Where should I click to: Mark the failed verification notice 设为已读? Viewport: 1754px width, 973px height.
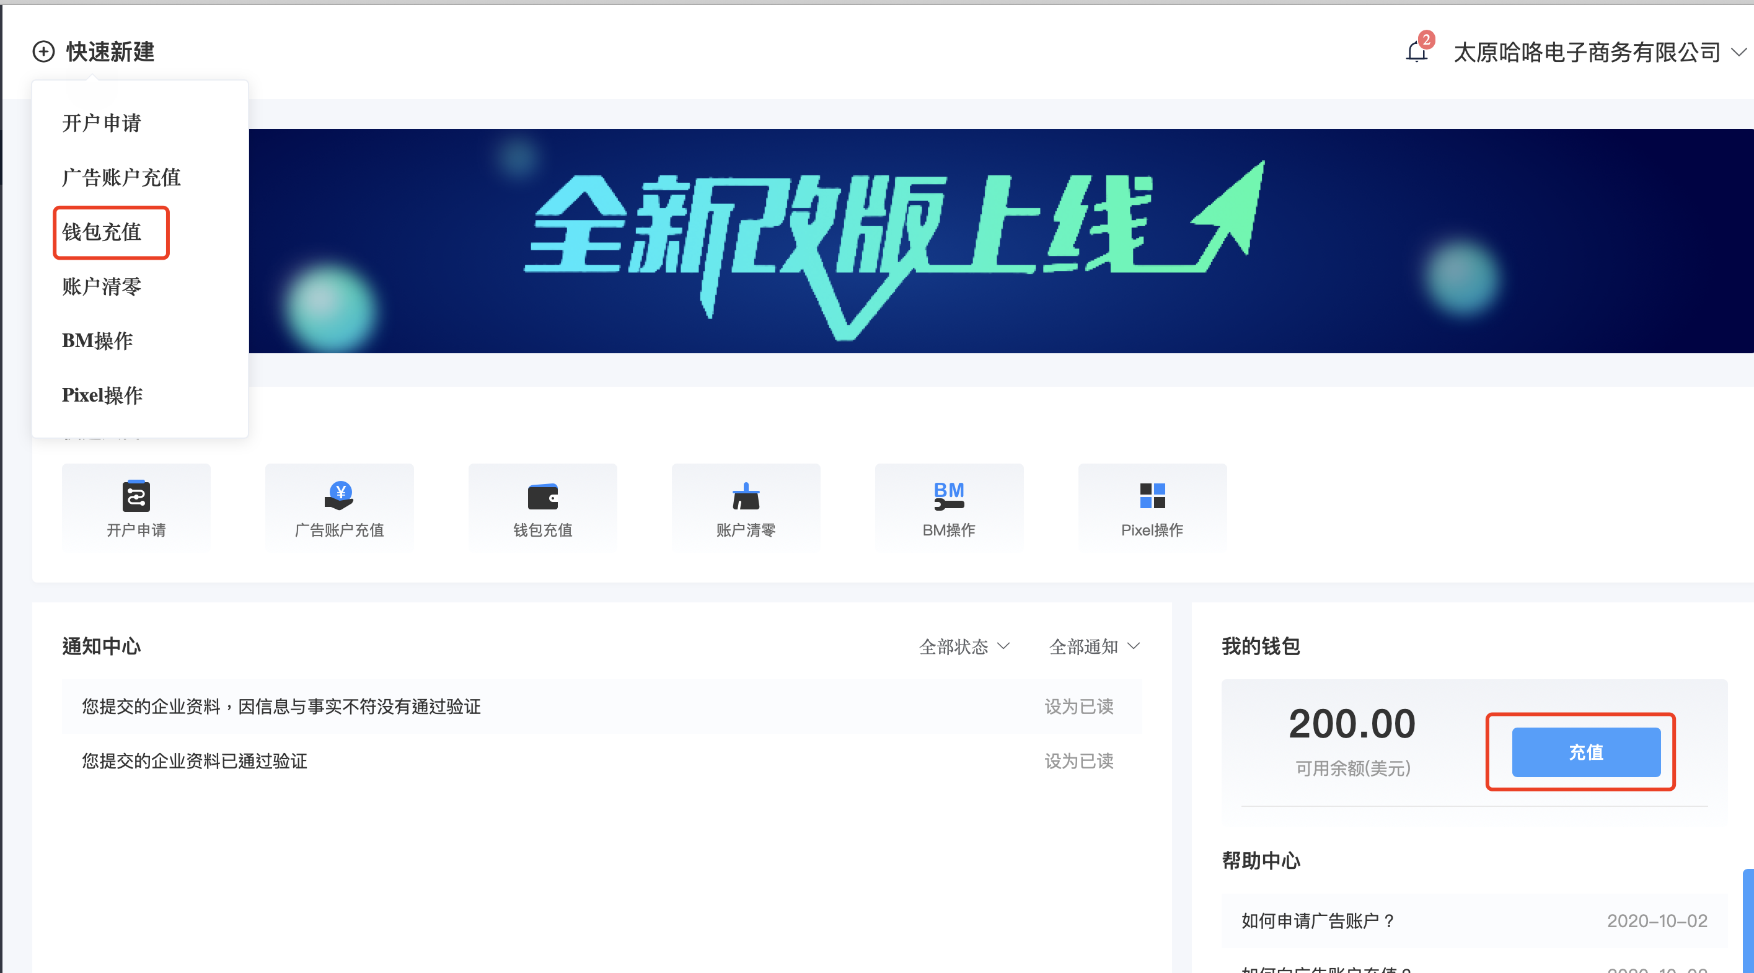[1078, 707]
